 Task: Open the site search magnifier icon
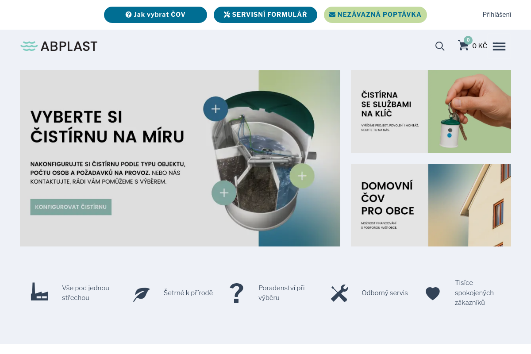[440, 46]
